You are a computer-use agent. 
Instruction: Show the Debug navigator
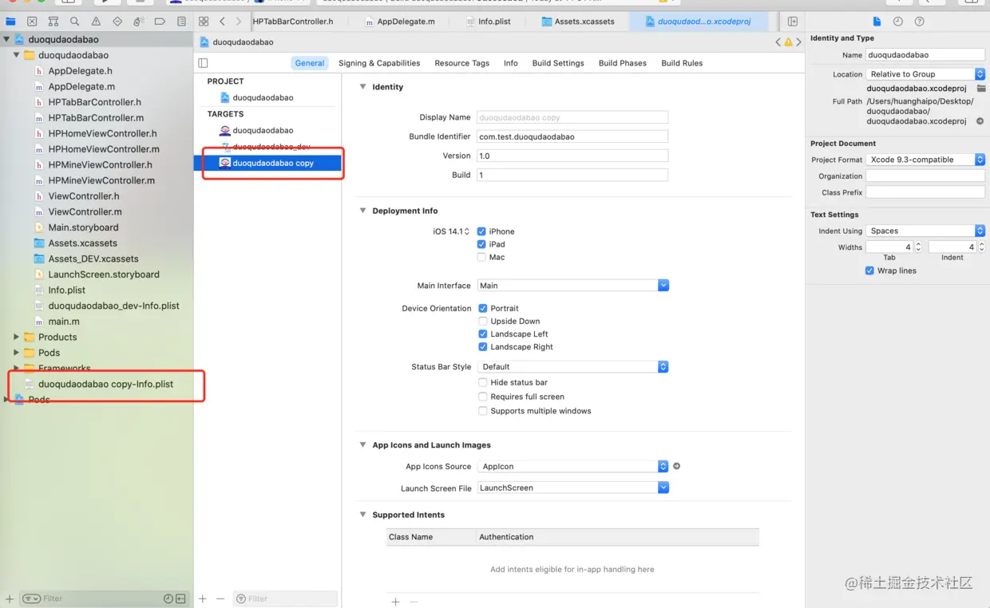(x=139, y=22)
